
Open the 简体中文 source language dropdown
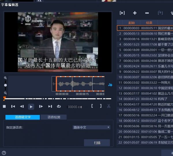[91, 127]
